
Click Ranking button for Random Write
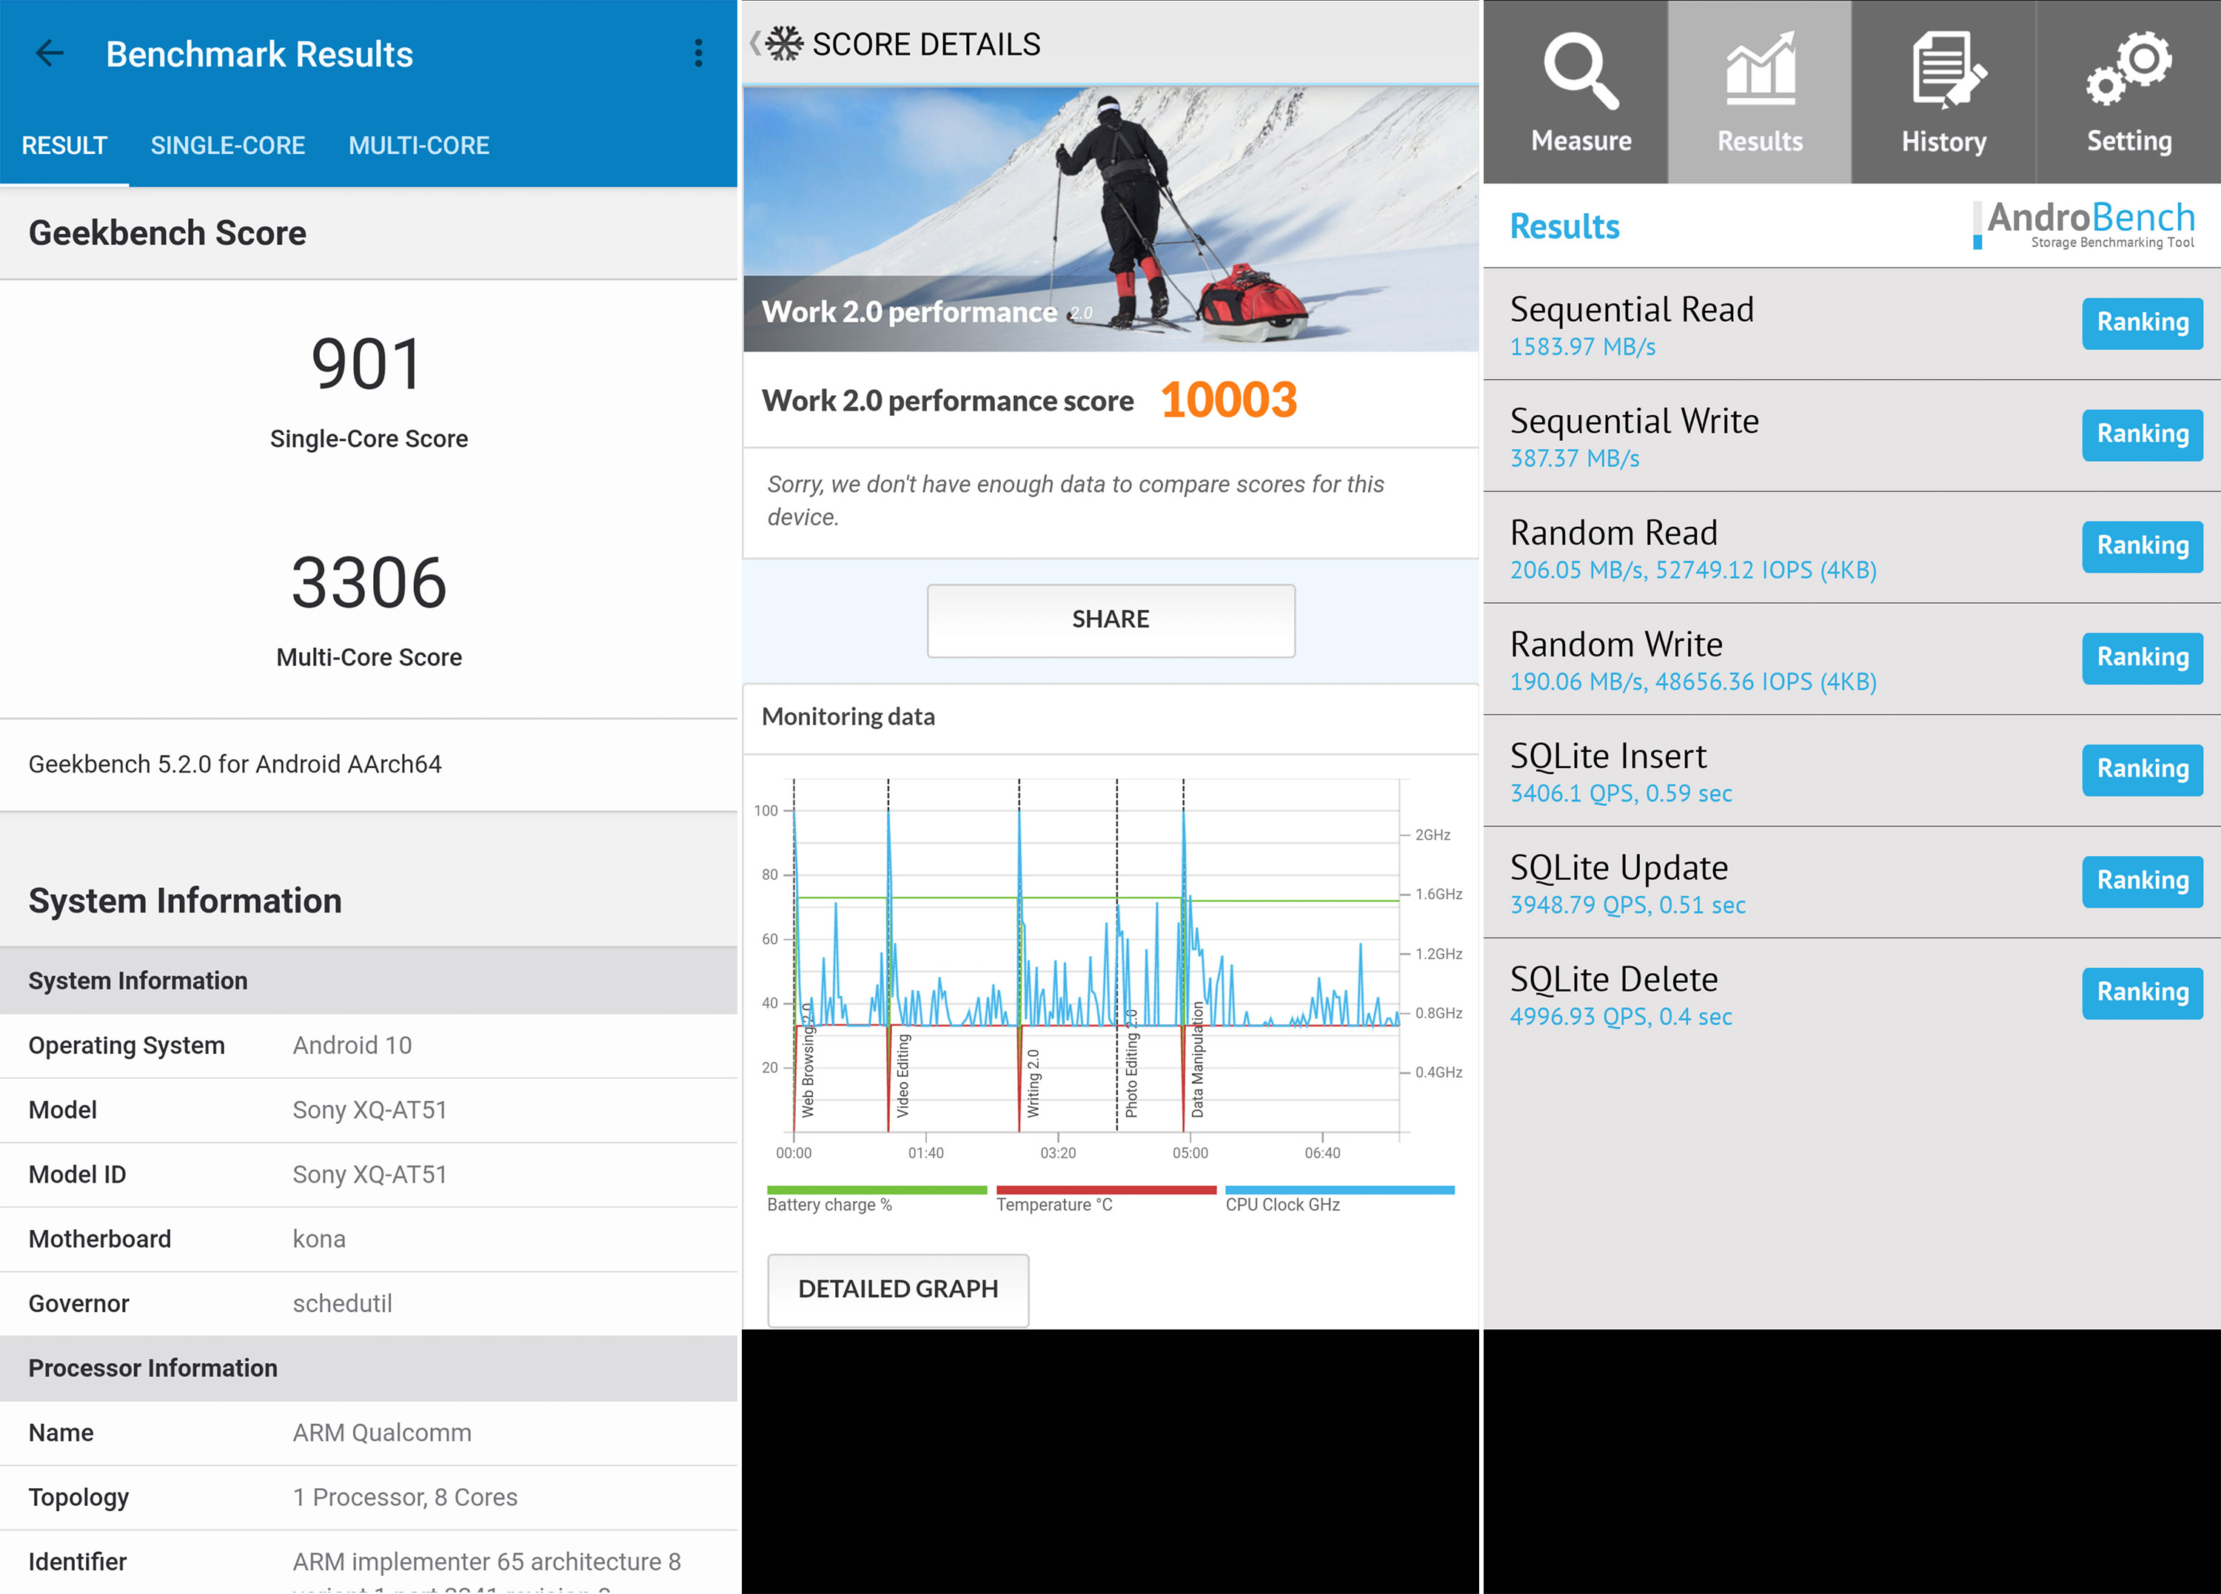(x=2143, y=657)
